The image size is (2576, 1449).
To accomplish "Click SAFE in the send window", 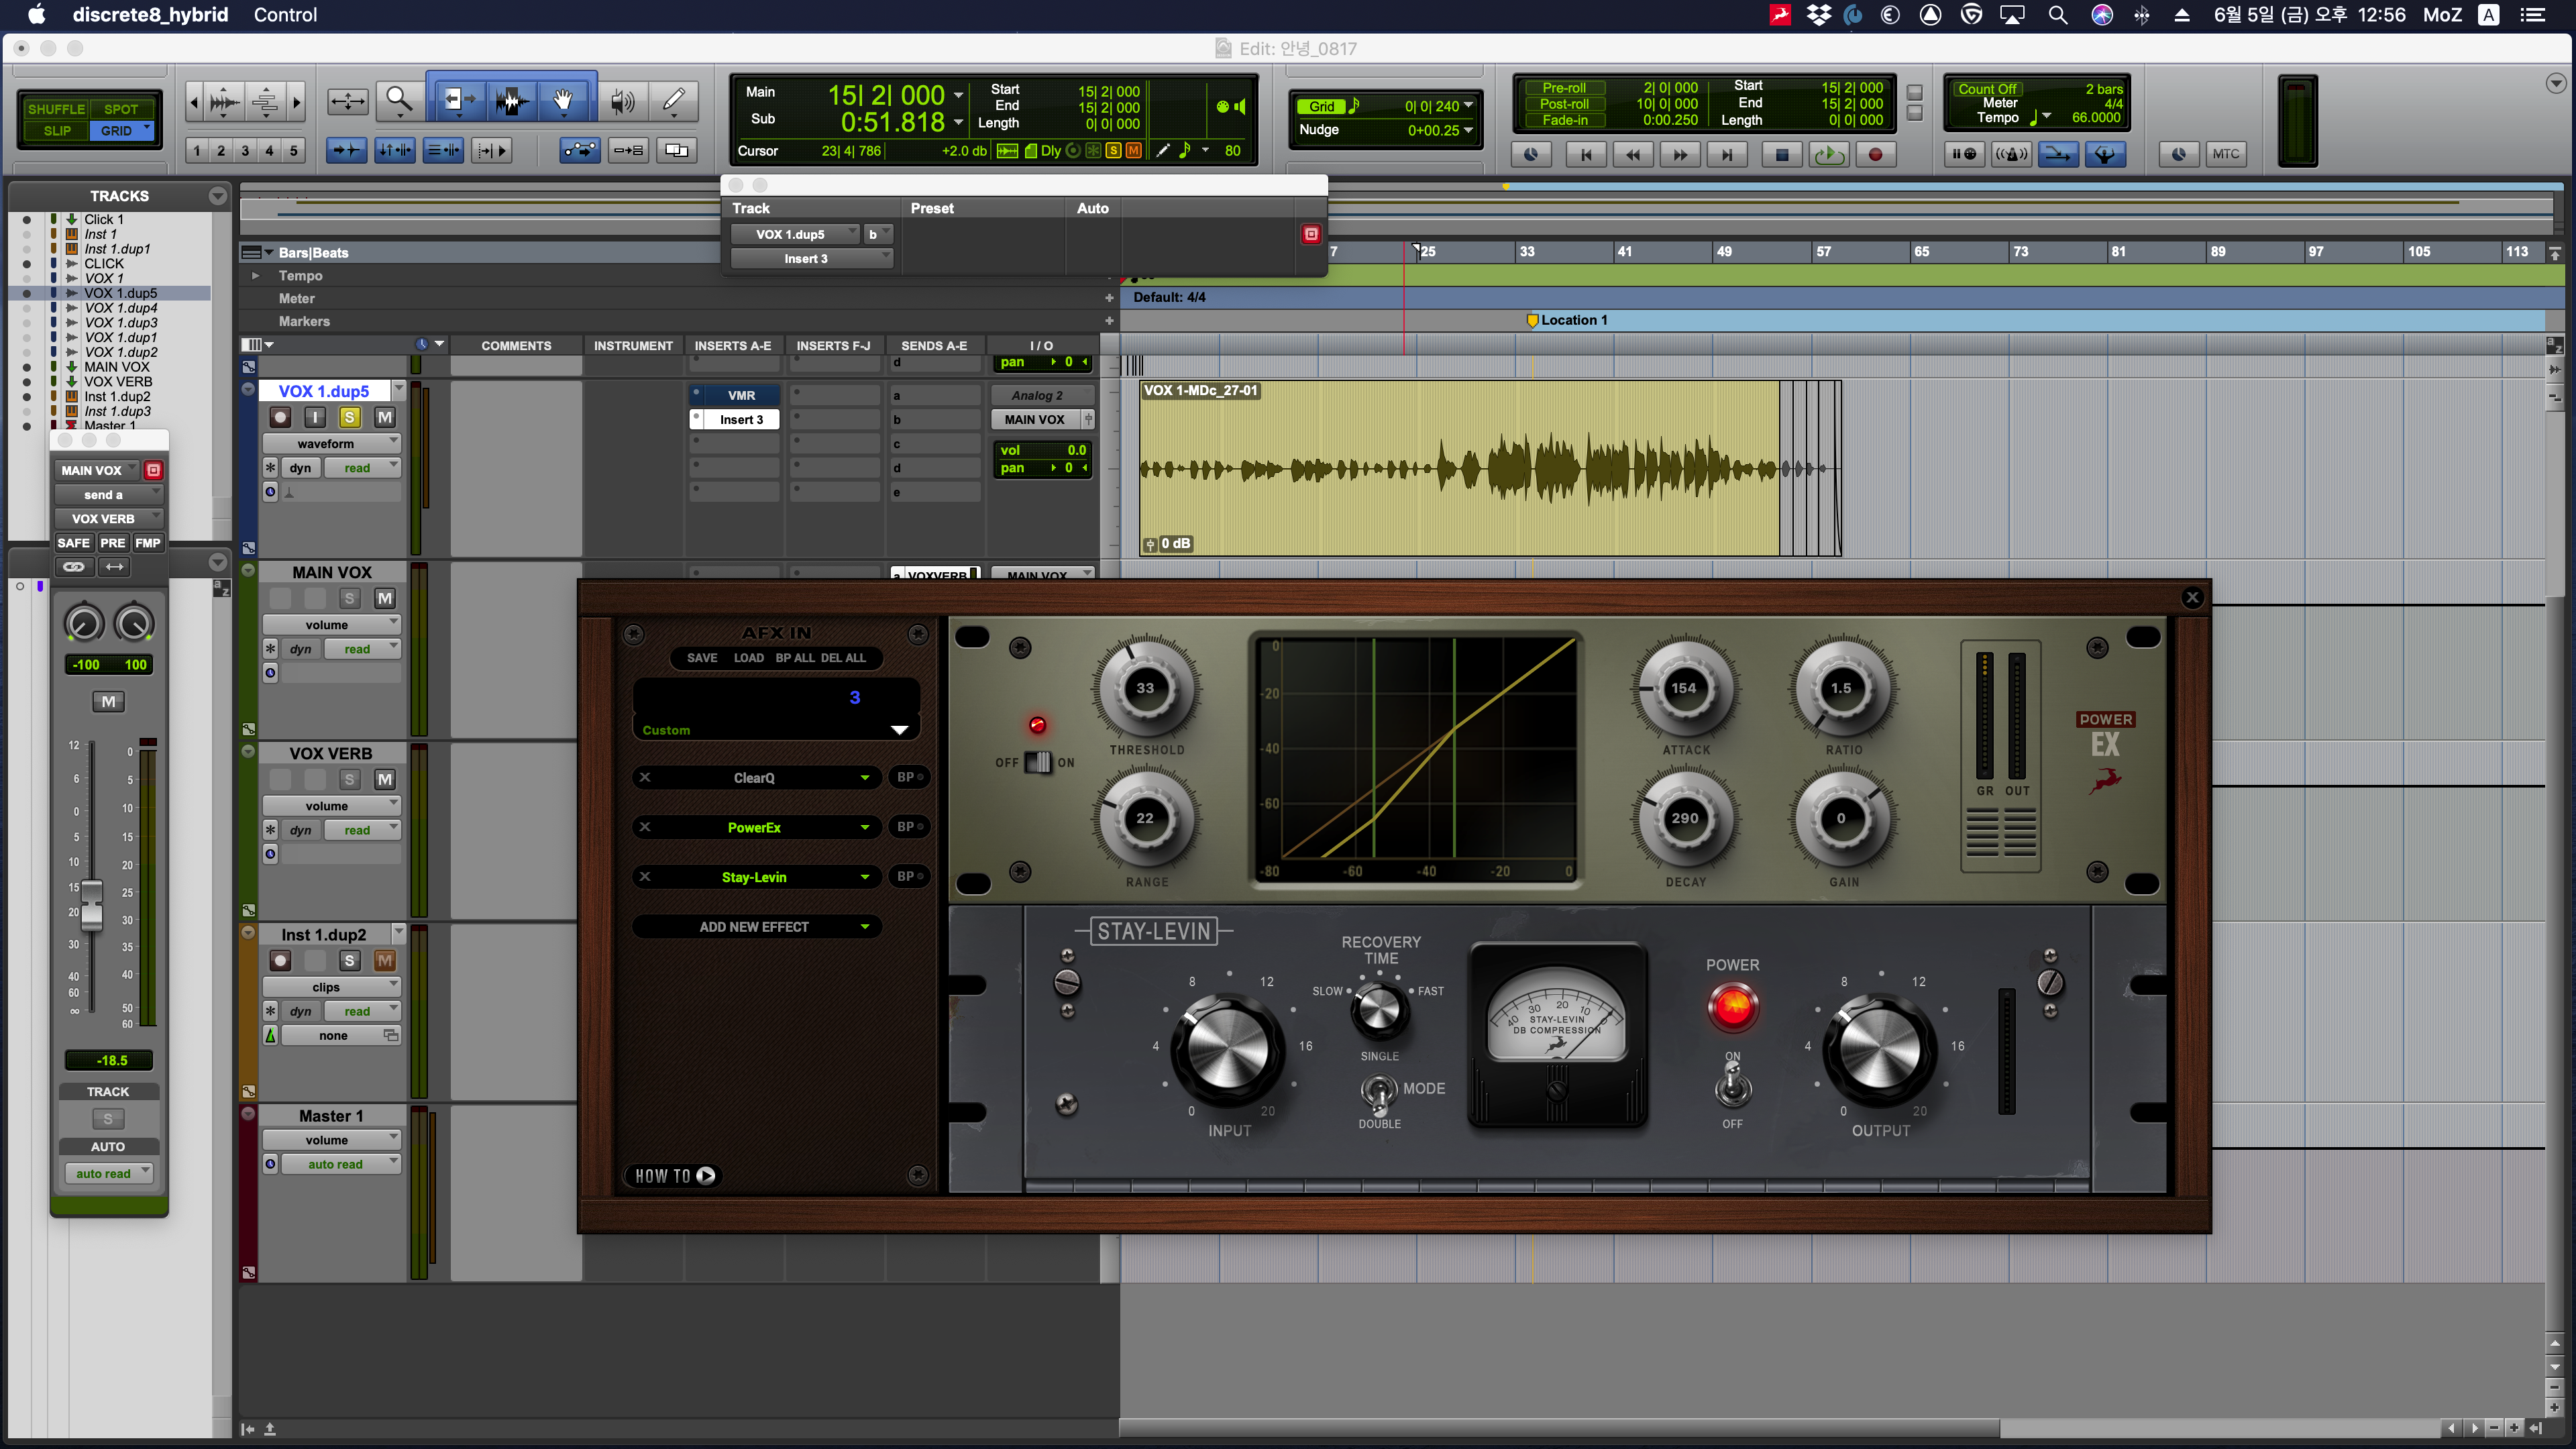I will point(73,543).
